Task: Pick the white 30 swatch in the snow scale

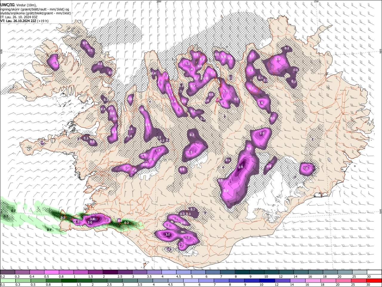Action: tap(374, 272)
